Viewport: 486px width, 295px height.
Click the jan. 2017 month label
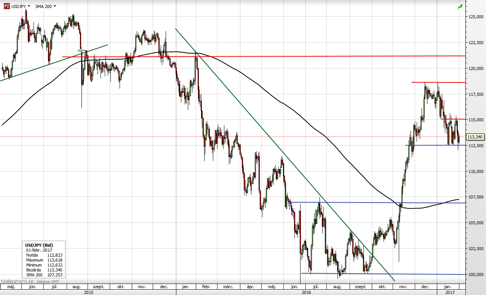click(x=448, y=287)
